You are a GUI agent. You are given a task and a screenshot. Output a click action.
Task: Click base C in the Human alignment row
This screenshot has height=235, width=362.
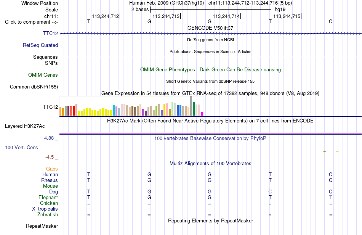[331, 174]
